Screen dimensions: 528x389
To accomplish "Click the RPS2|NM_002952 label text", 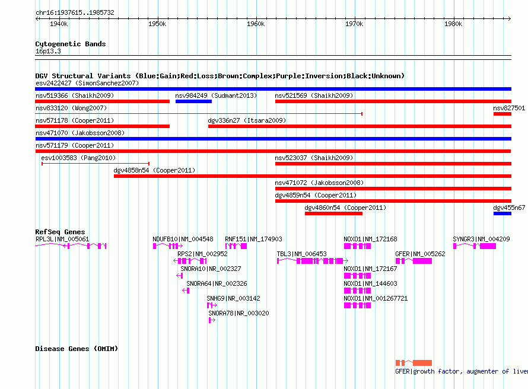I will [202, 254].
